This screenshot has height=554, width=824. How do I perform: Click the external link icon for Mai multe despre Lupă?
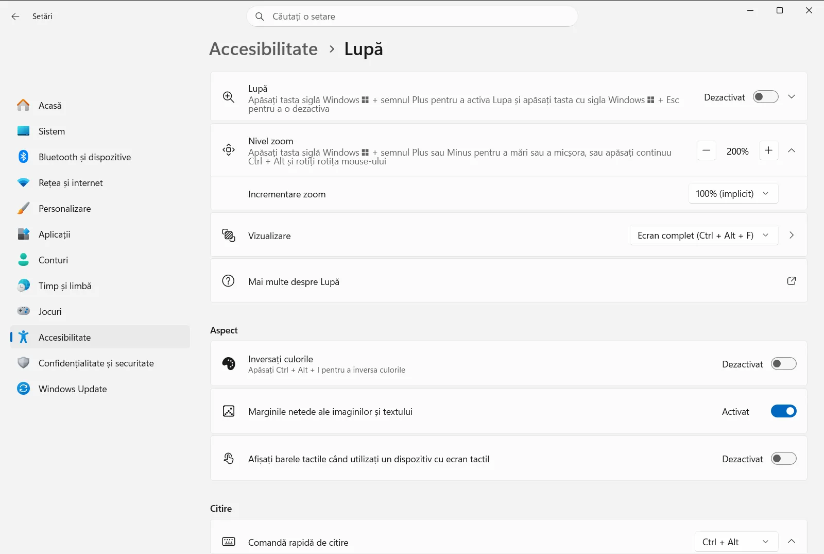(x=792, y=281)
